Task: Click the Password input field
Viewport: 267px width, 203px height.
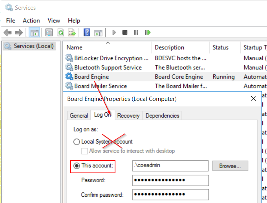Action: pyautogui.click(x=170, y=180)
